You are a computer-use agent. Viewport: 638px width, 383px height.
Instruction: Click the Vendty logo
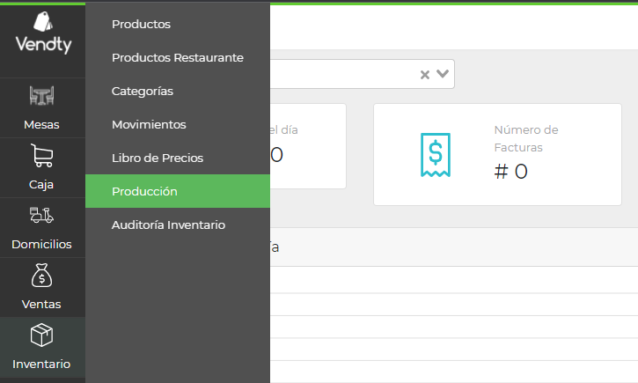(43, 33)
